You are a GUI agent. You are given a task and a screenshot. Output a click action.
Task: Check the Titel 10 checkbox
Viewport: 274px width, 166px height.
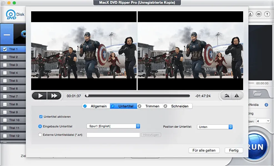pyautogui.click(x=5, y=120)
